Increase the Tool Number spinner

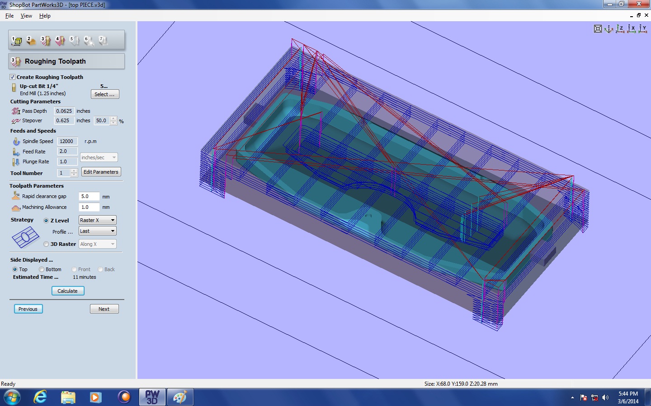[x=74, y=171]
